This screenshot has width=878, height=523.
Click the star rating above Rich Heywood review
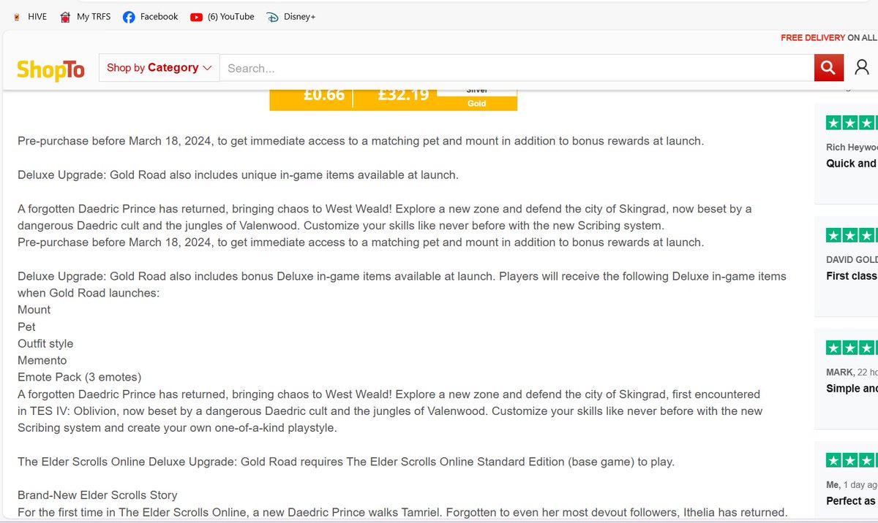[x=852, y=123]
